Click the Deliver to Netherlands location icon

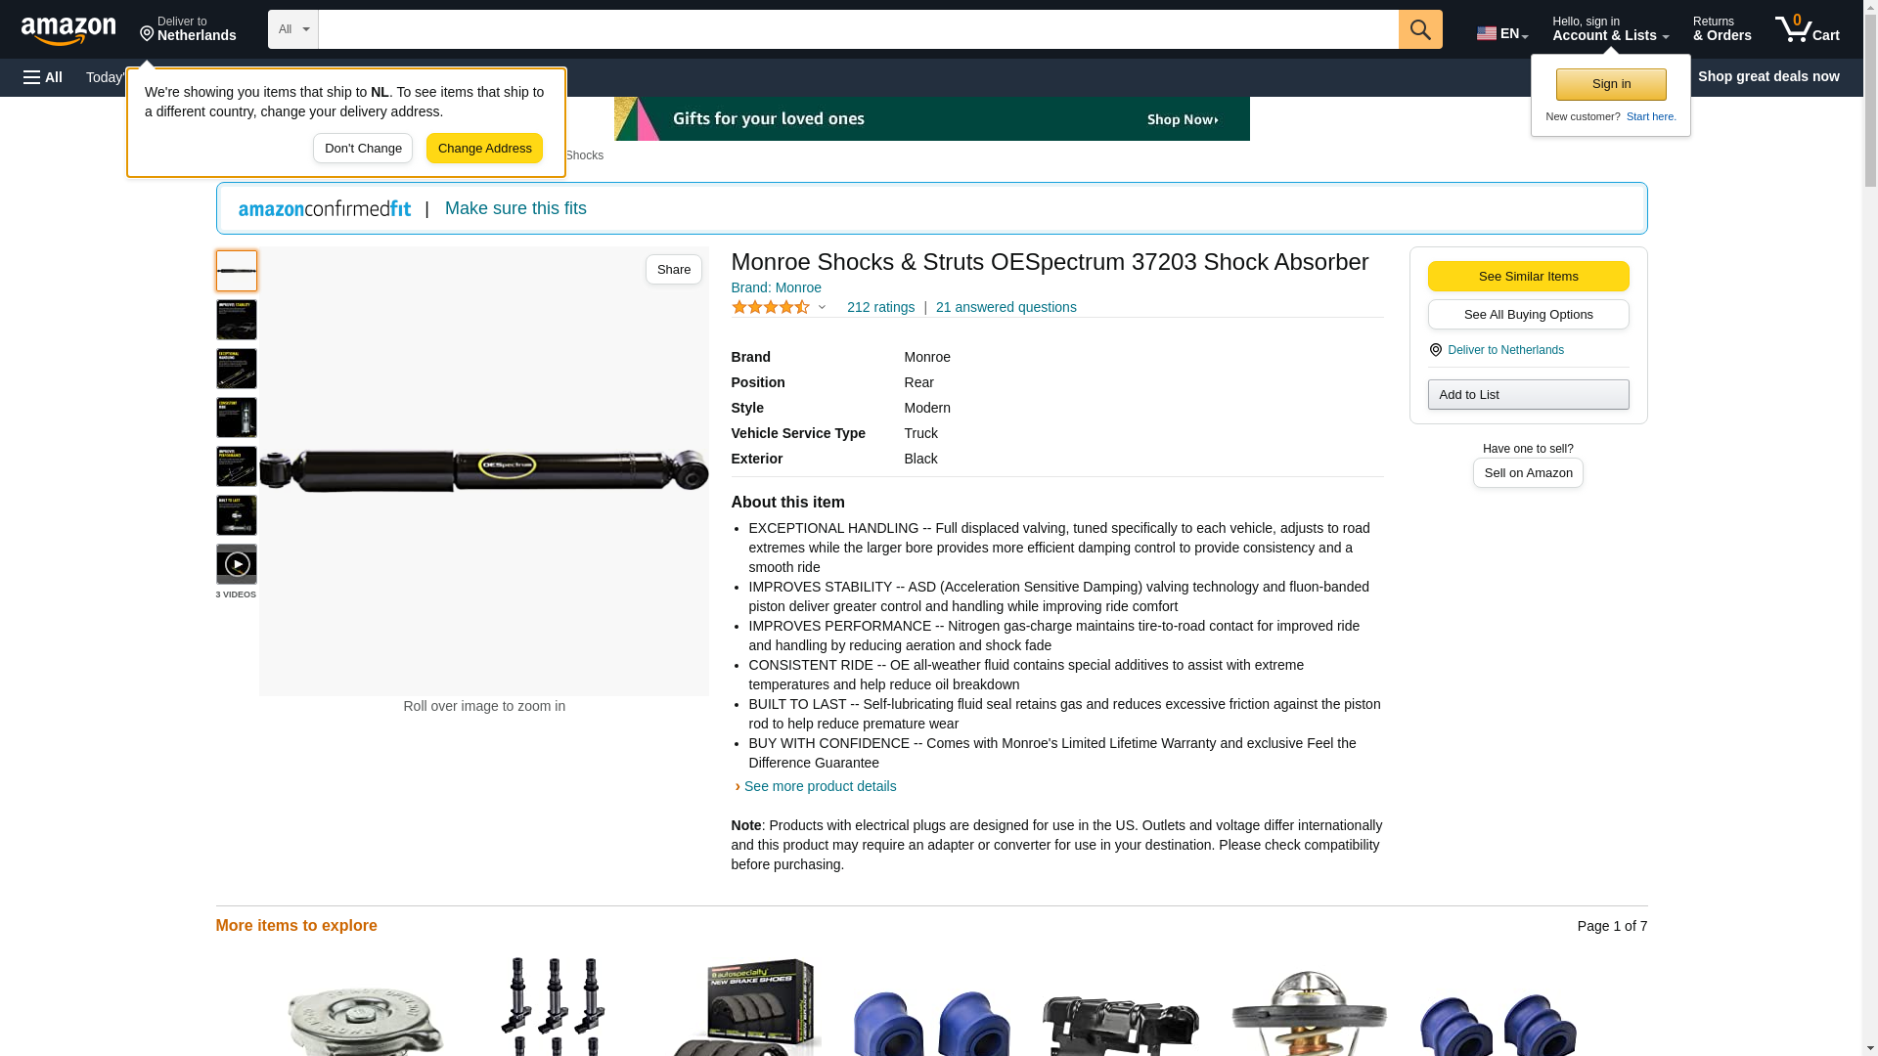click(1435, 350)
